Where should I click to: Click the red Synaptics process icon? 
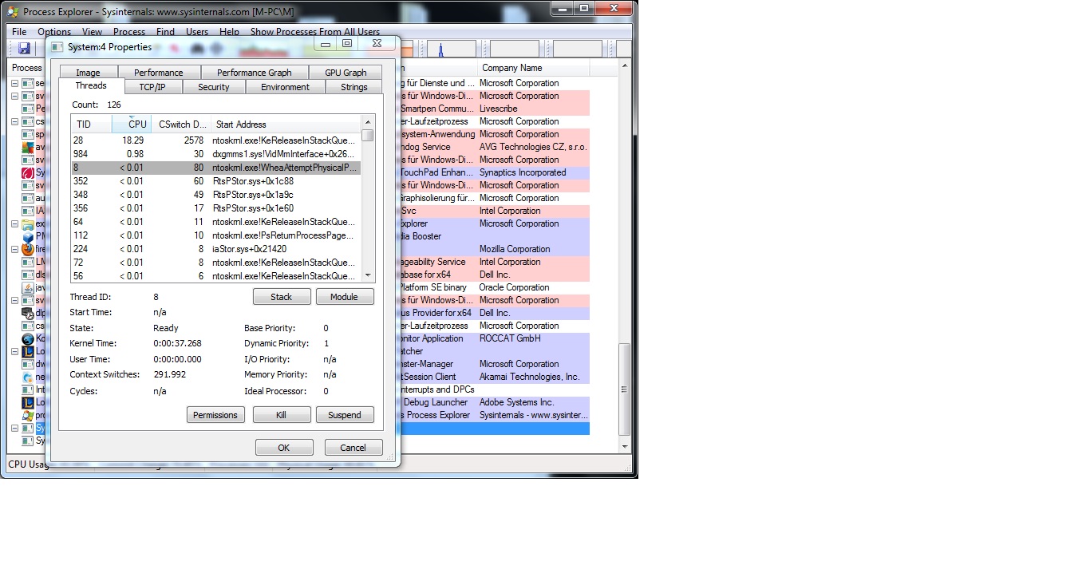28,172
